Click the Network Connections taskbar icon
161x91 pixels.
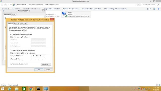tap(46, 89)
